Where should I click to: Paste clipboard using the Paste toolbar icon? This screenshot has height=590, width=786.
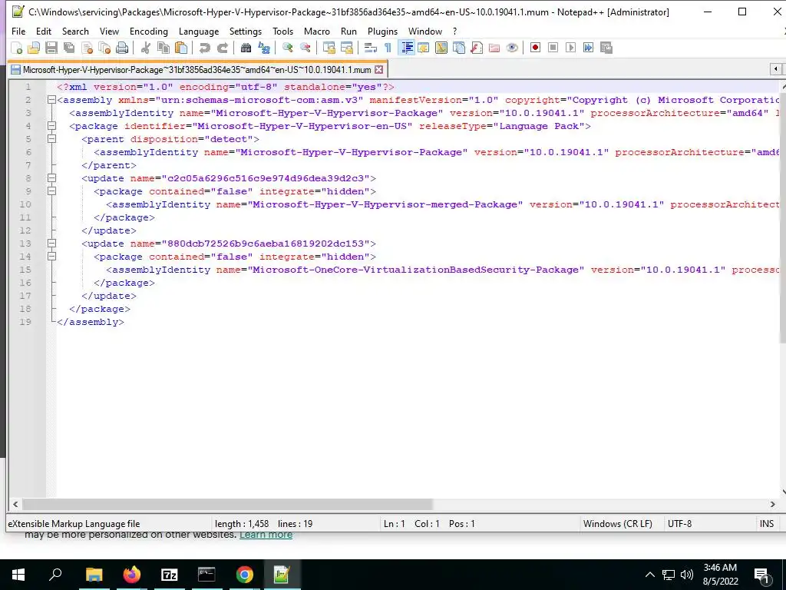180,48
